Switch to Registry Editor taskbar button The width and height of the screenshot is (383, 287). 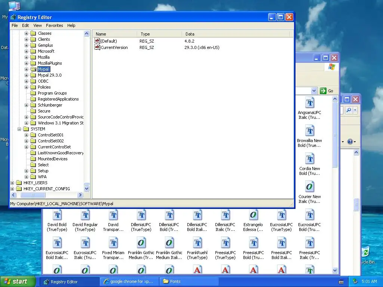coord(69,282)
